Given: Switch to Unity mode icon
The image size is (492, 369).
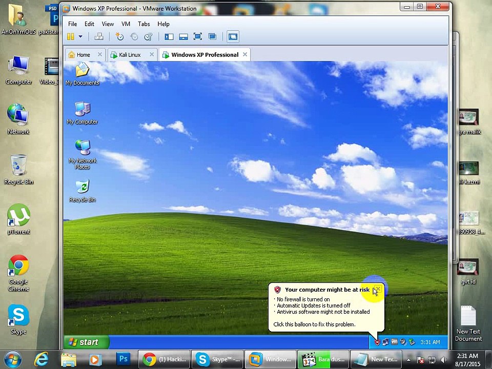Looking at the screenshot, I should 212,37.
